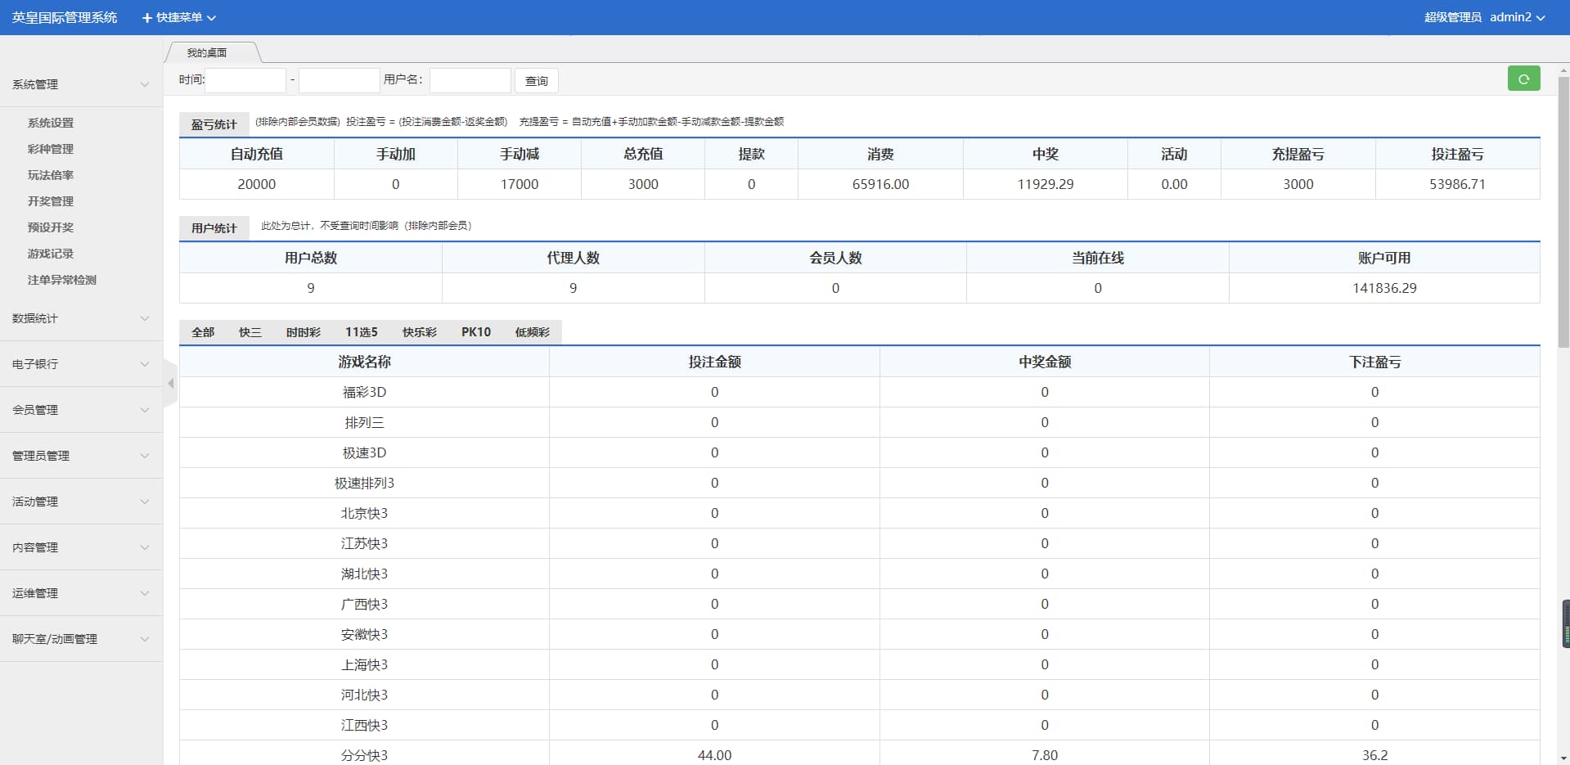Collapse sidebar using the left arrow handle

(170, 383)
